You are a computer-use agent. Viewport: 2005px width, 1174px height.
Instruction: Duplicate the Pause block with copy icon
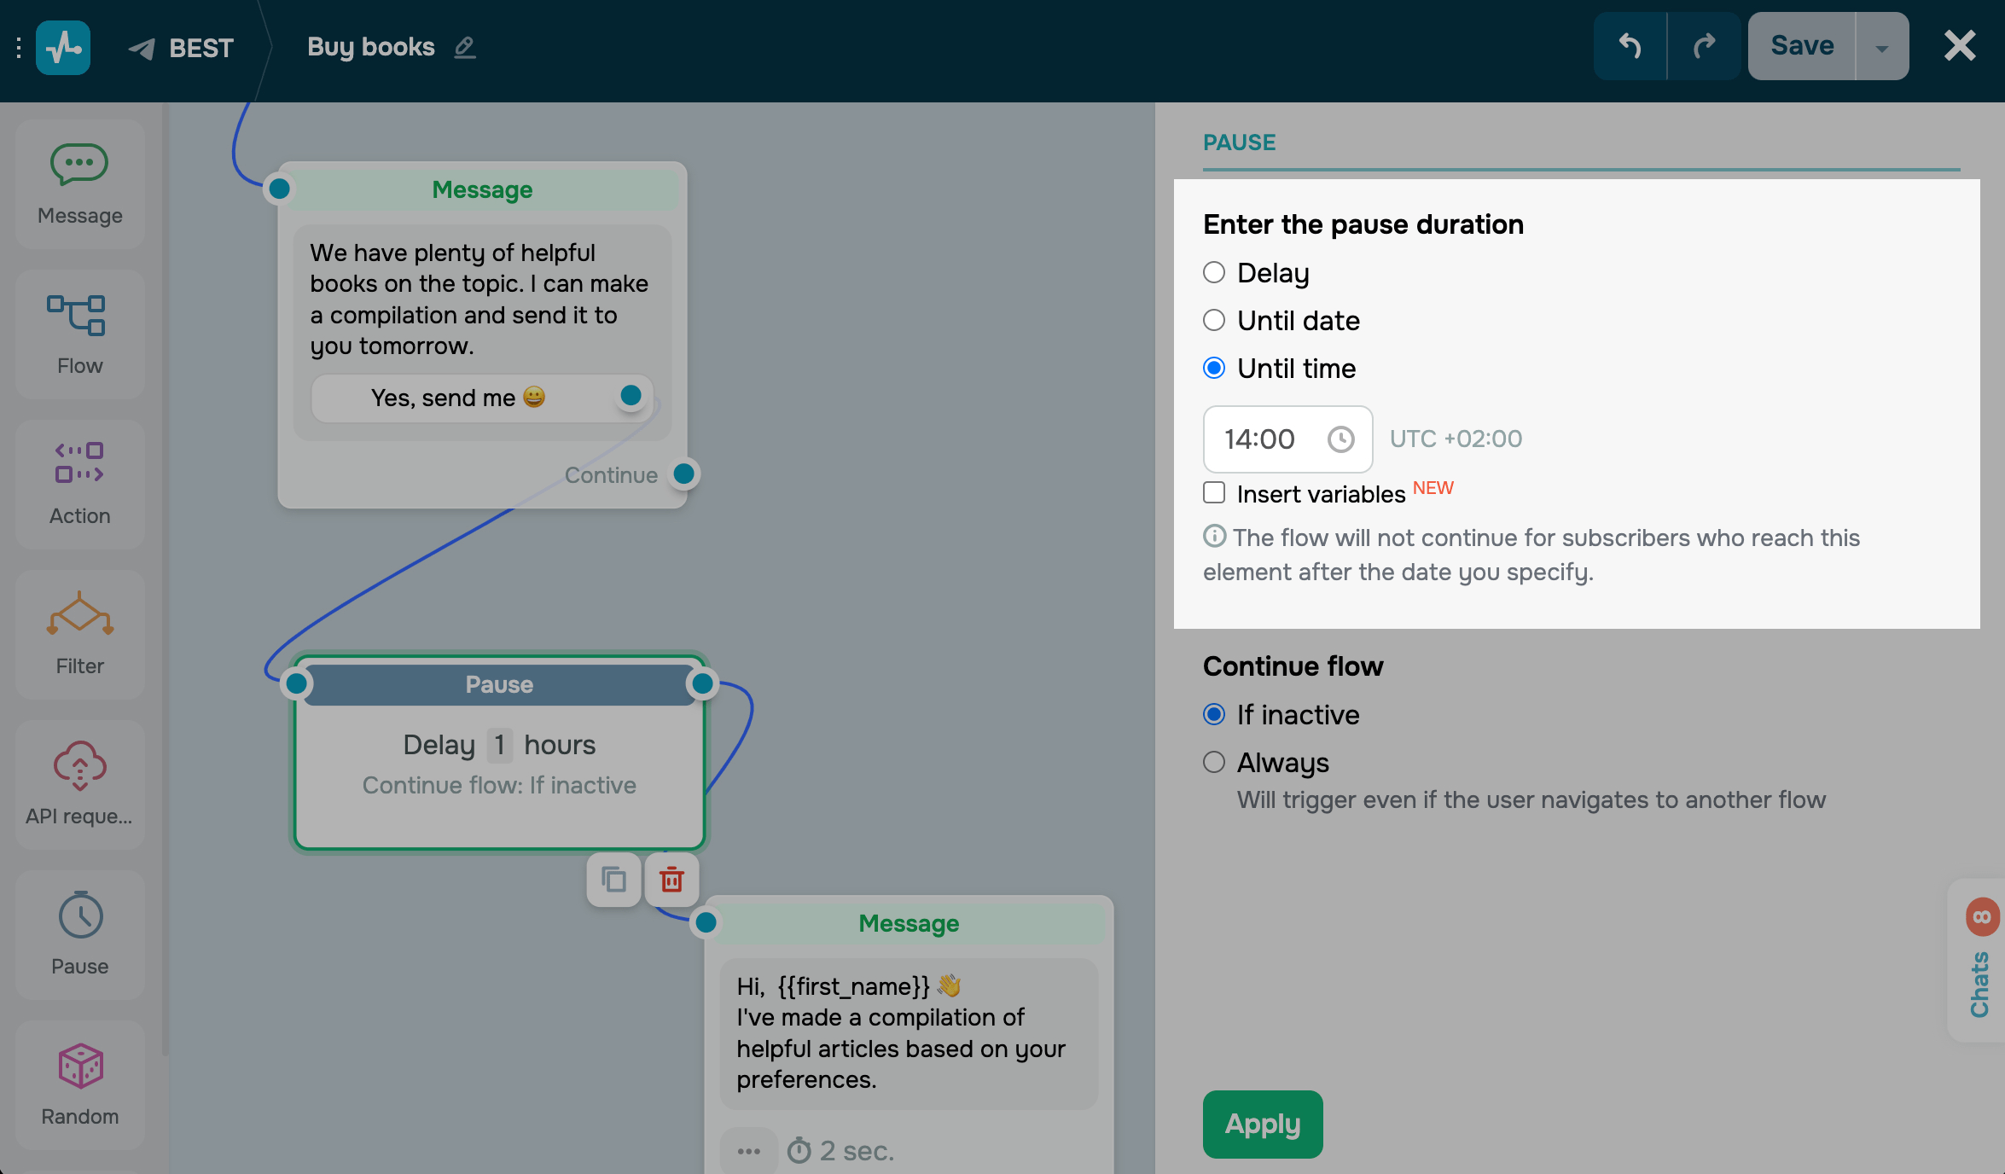point(613,880)
